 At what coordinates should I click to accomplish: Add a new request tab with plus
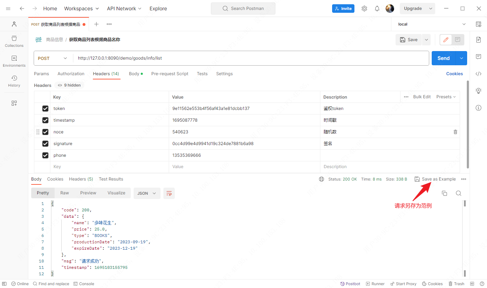click(96, 24)
